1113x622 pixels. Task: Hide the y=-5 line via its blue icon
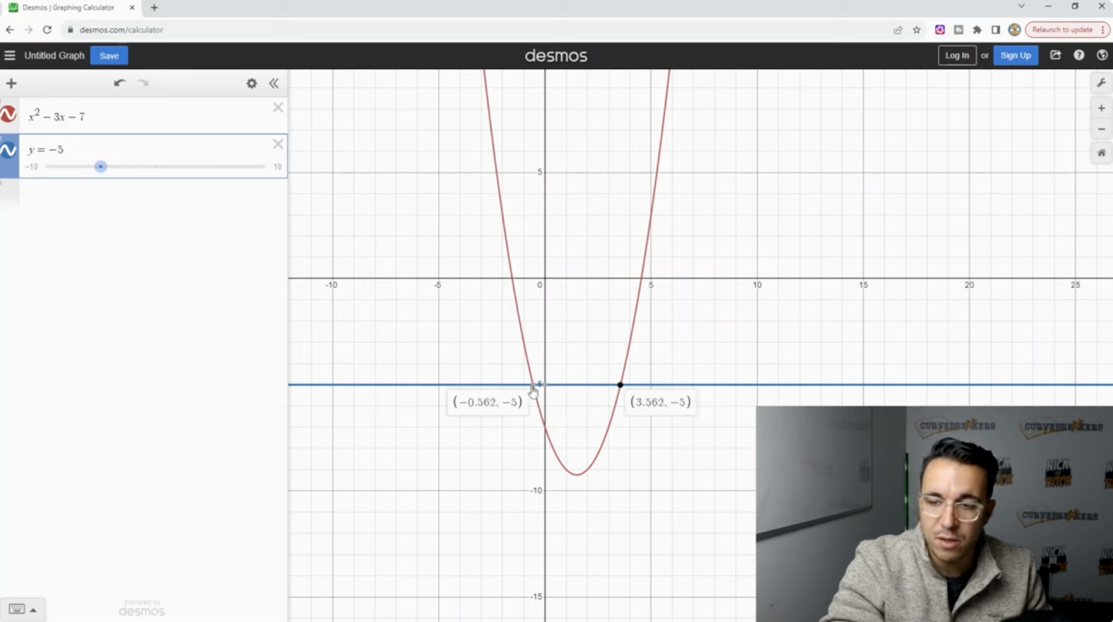9,149
